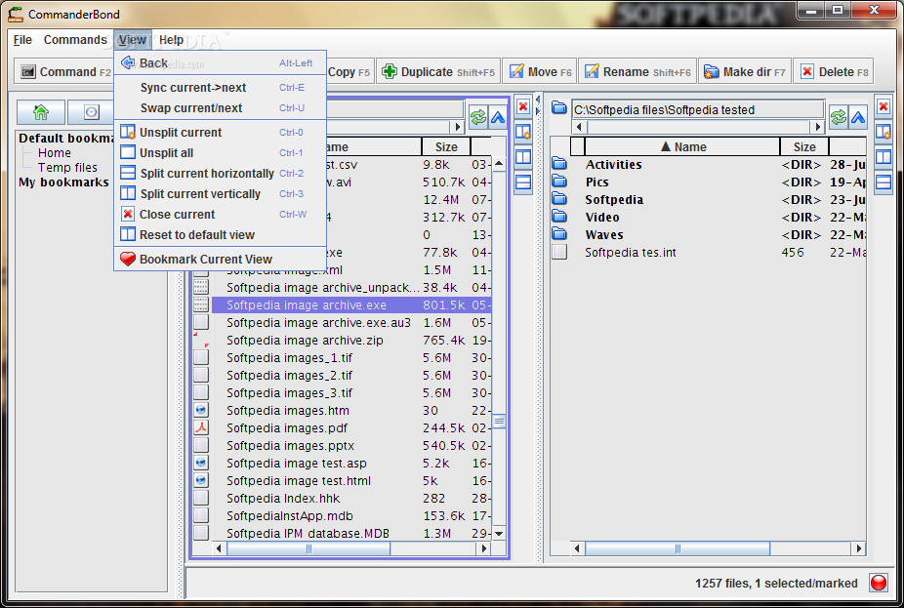This screenshot has height=608, width=904.
Task: Click the Duplicate toolbar button
Action: coord(438,71)
